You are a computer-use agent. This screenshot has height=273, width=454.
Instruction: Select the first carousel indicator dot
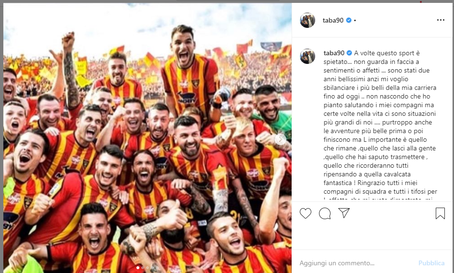pos(138,268)
